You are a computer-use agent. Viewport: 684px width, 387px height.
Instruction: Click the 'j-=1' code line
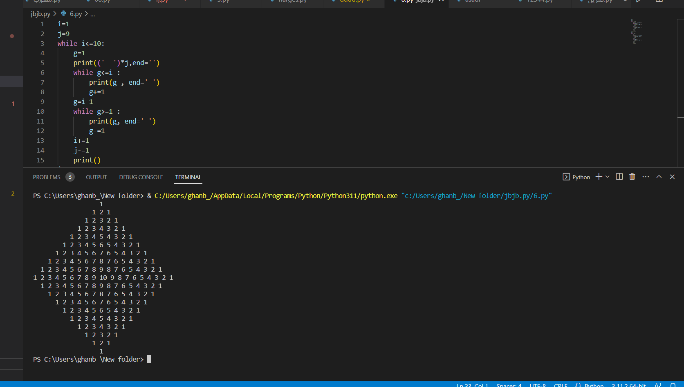(x=81, y=151)
